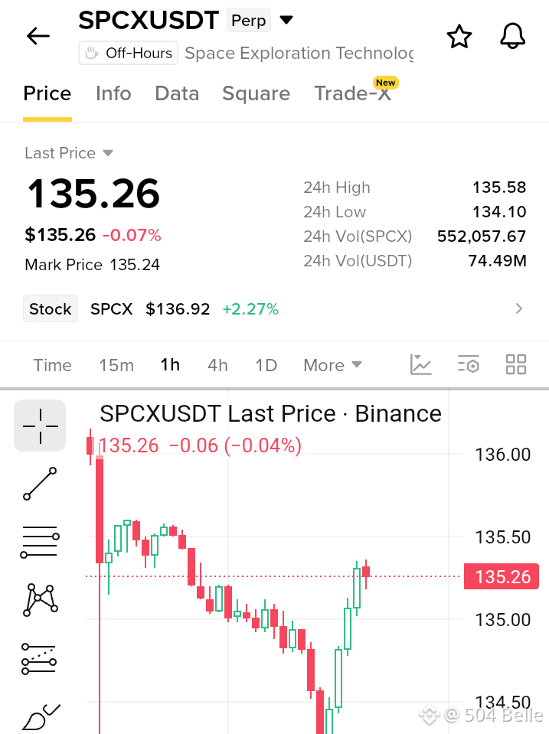Image resolution: width=549 pixels, height=734 pixels.
Task: Tap the Off-Hours status badge
Action: click(x=128, y=53)
